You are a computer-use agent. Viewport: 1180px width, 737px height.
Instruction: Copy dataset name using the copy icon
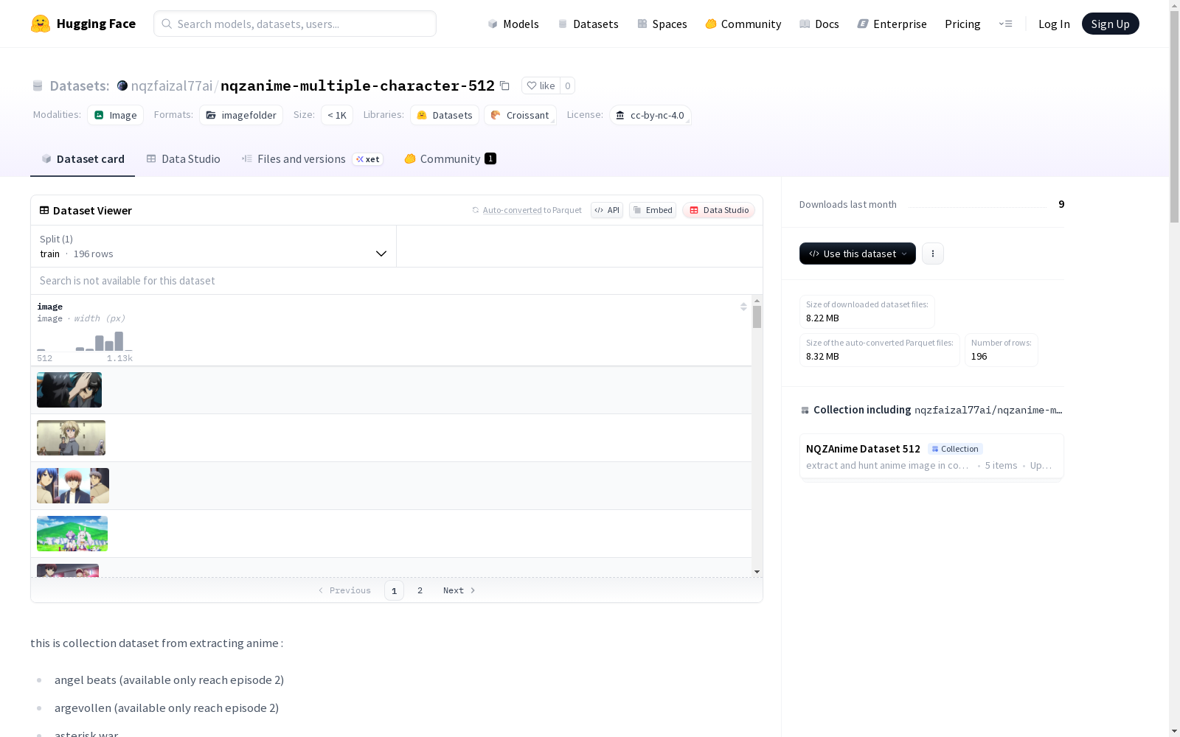point(504,85)
